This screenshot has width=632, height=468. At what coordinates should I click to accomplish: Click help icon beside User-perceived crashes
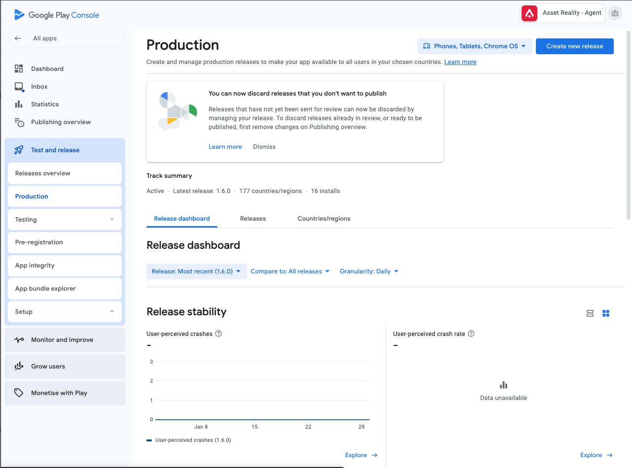tap(218, 334)
